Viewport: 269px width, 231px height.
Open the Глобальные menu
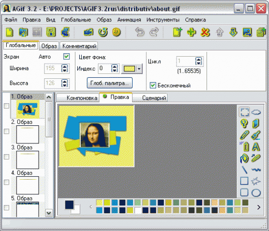(76, 20)
